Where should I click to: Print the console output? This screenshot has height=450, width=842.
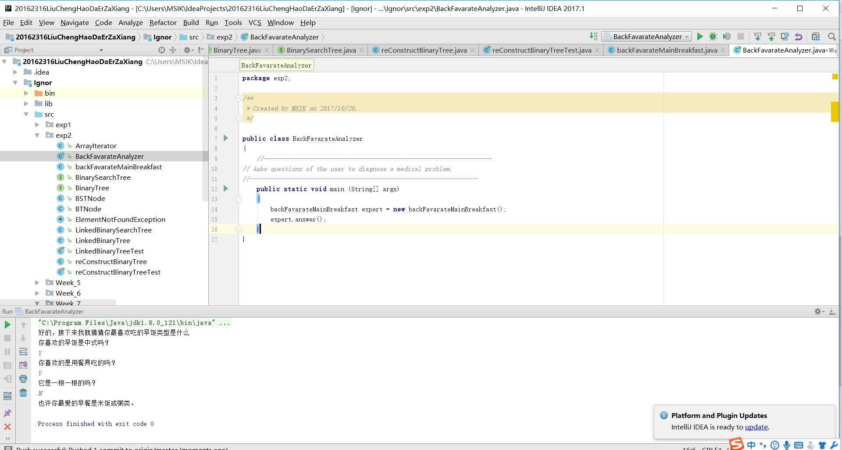23,379
